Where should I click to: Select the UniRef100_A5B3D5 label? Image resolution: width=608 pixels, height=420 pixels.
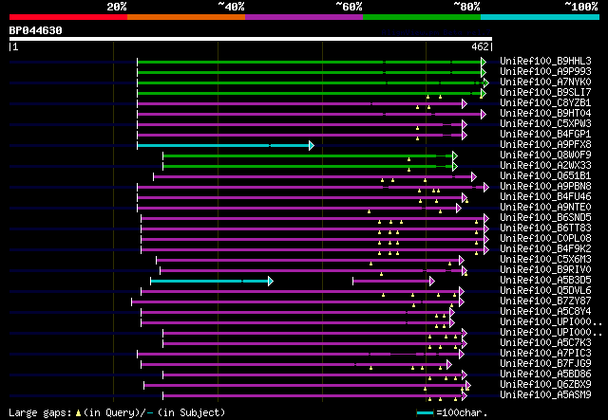coord(545,281)
